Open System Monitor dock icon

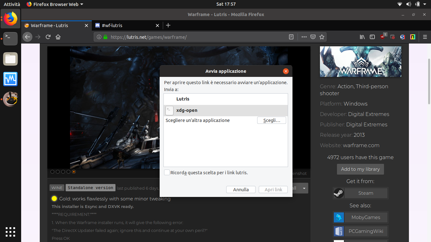click(10, 79)
